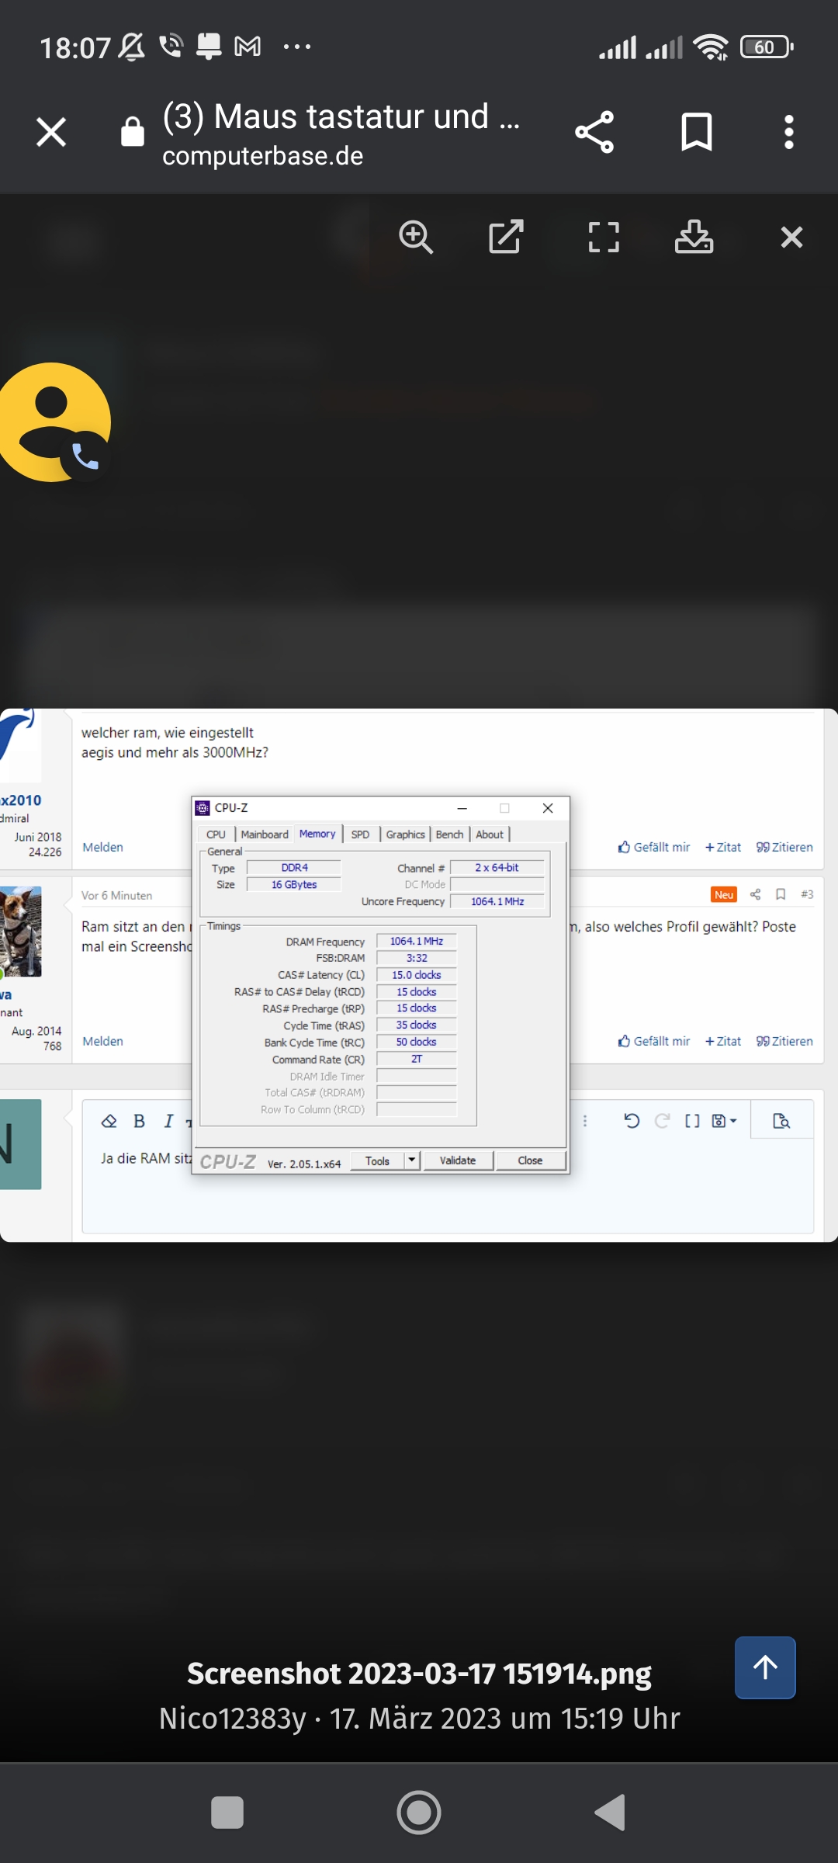Click the Validate button in CPU-Z

pos(458,1160)
